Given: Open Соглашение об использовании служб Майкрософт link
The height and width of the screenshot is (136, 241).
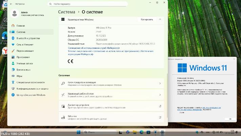Looking at the screenshot, I should point(92,48).
